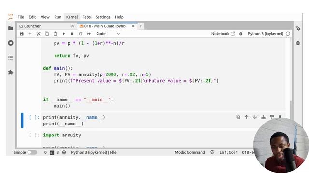Close the Launcher tab
Viewport: 309px width, 173px height.
point(73,26)
